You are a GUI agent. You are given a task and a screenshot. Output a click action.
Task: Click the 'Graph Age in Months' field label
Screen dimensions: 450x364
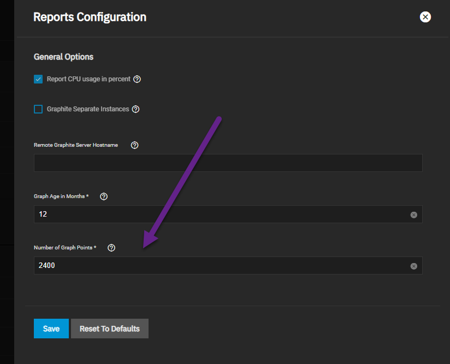coord(61,196)
